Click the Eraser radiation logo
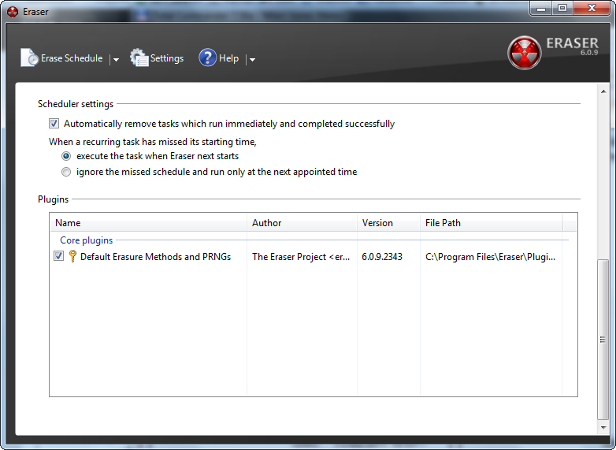 [x=524, y=53]
